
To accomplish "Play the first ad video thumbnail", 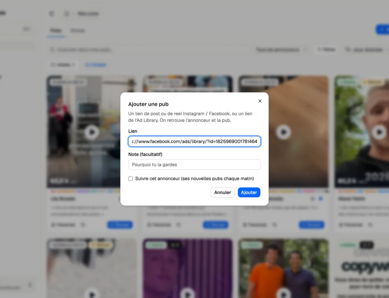I will point(92,132).
